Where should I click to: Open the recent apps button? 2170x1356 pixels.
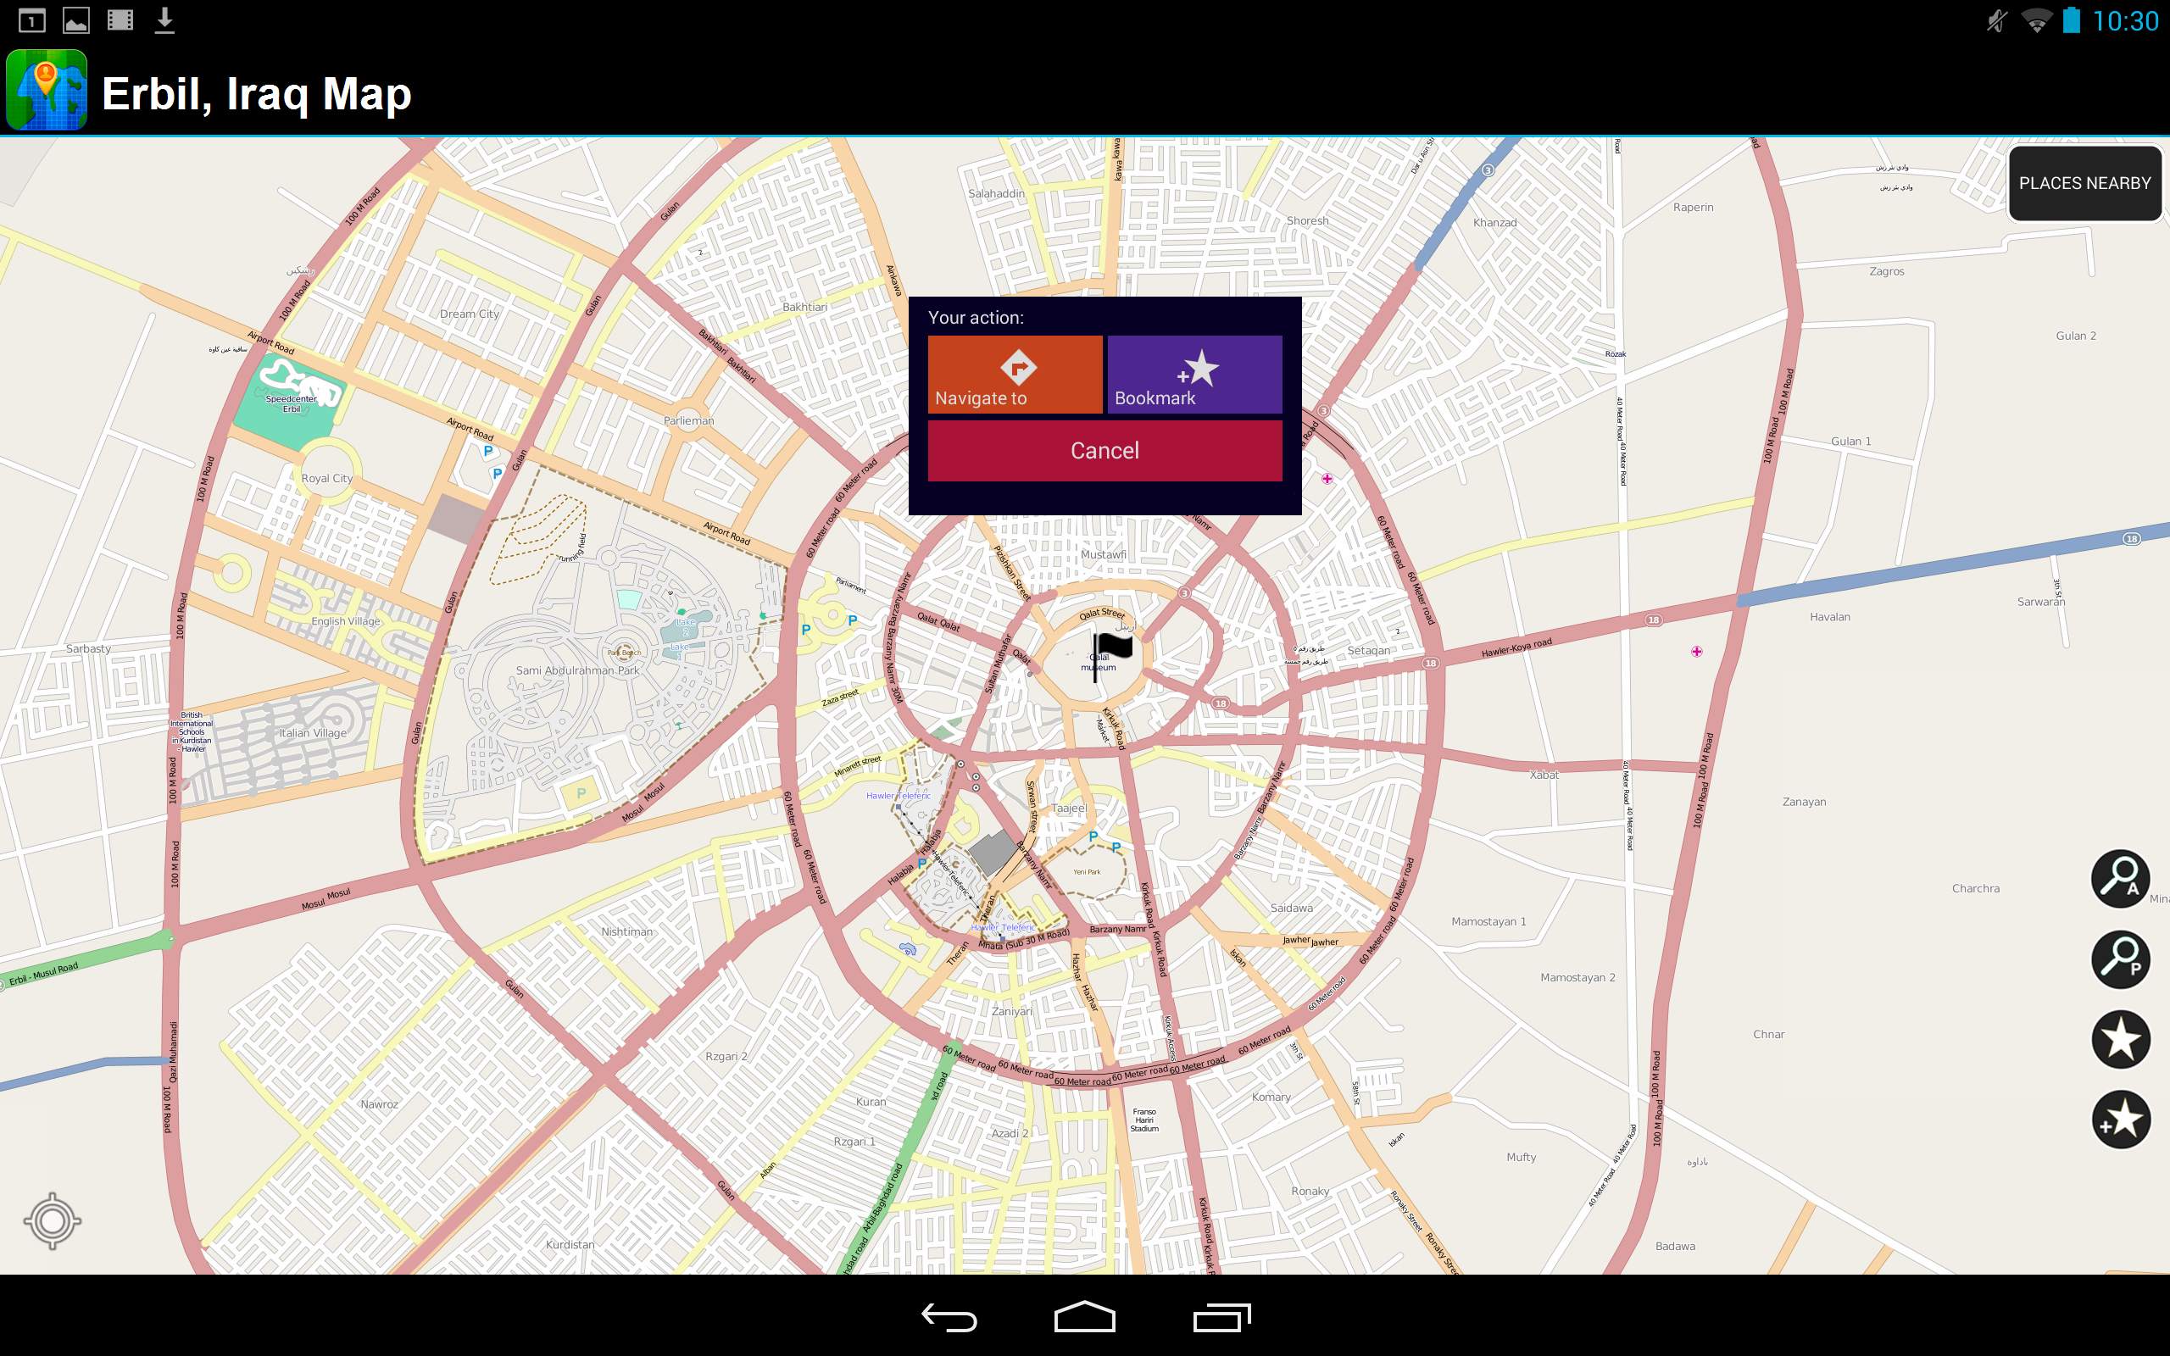[x=1225, y=1319]
